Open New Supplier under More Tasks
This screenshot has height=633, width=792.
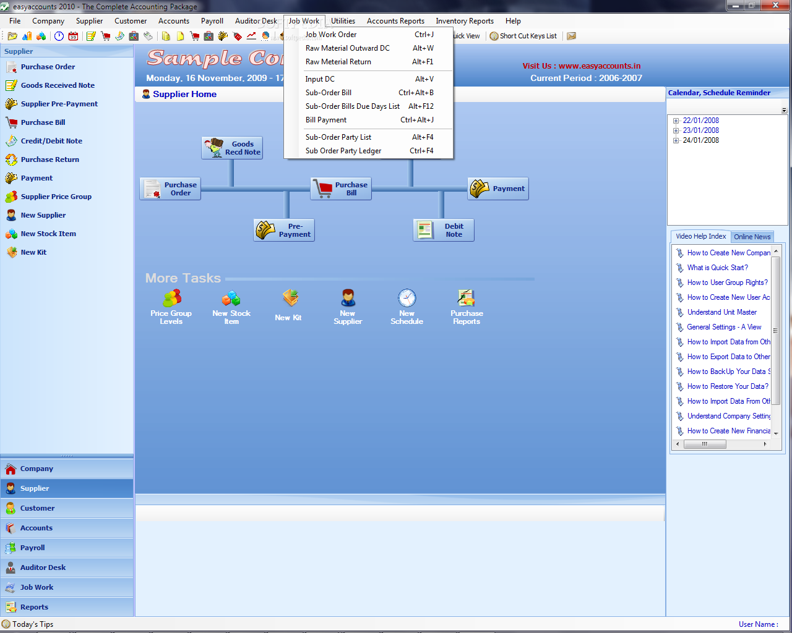[x=348, y=307]
